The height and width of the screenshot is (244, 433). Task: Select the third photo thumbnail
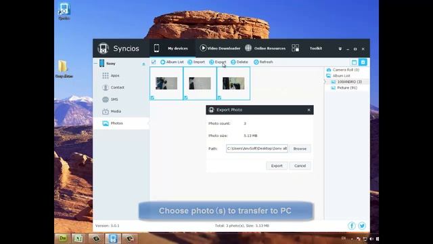coord(233,83)
